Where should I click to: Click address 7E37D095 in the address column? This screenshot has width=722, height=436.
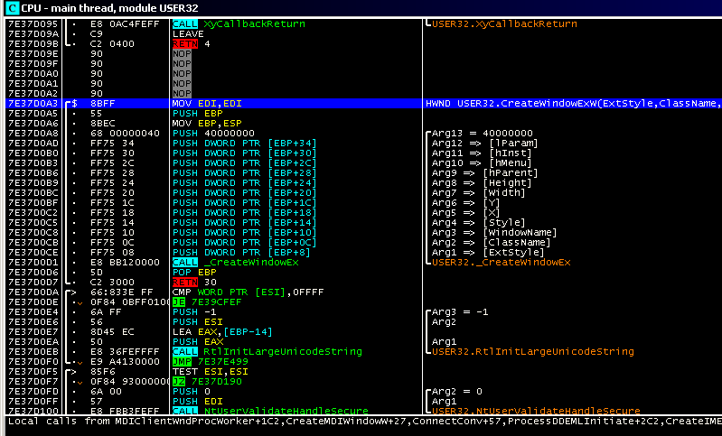tap(29, 23)
